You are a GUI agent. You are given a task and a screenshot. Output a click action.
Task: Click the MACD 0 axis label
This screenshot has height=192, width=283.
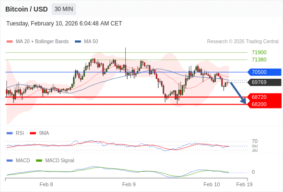coord(253,172)
